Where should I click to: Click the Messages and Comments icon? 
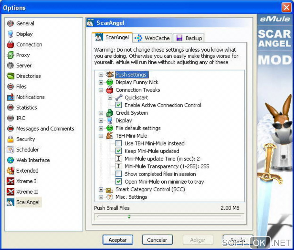[x=10, y=129]
